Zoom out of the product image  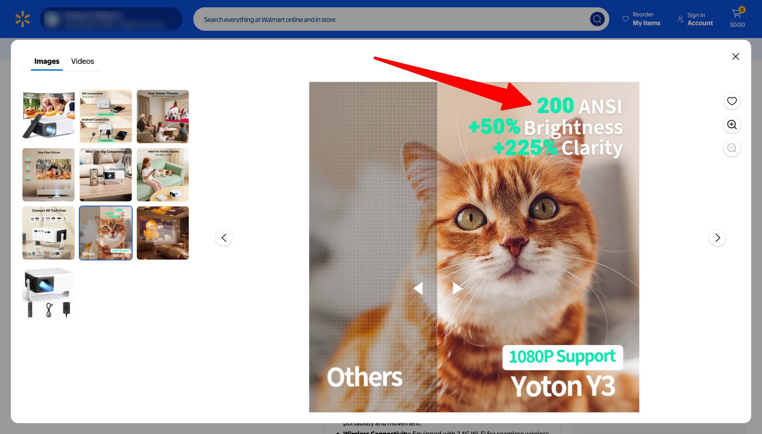(x=732, y=148)
